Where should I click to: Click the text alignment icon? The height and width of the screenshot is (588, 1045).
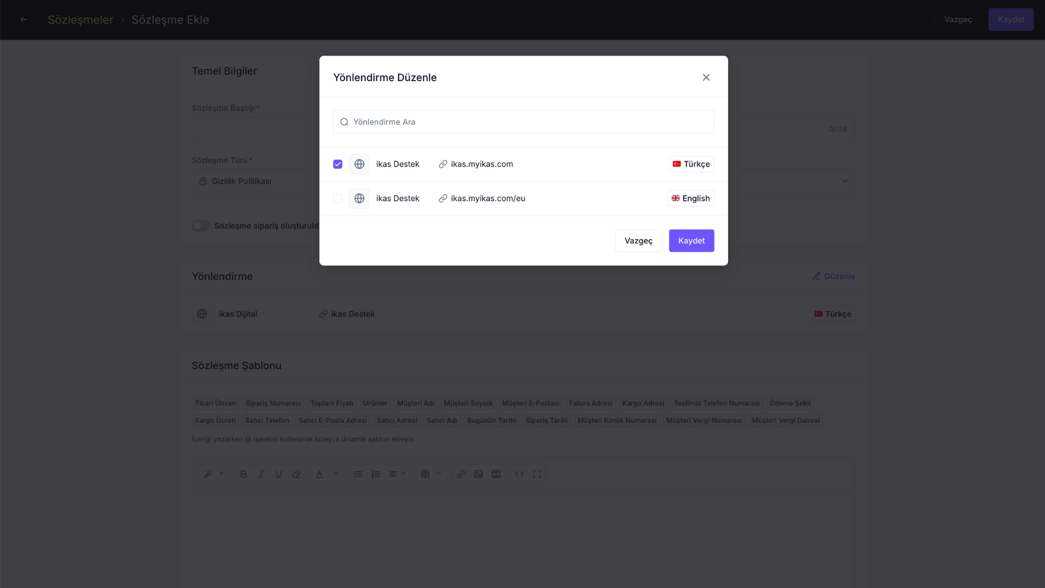(x=393, y=474)
